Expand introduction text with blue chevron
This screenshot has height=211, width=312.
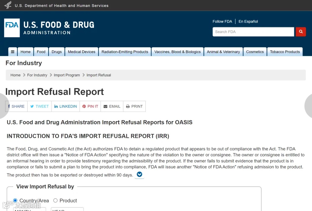(x=140, y=174)
